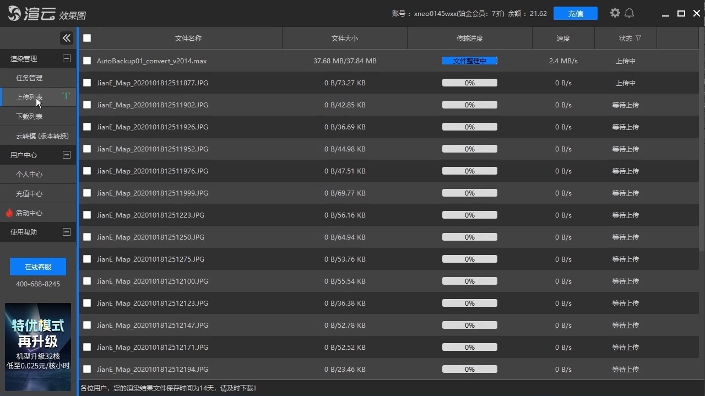Check the JianE_Map_2020101812511902.JPG checkbox
The image size is (705, 396).
[x=87, y=105]
